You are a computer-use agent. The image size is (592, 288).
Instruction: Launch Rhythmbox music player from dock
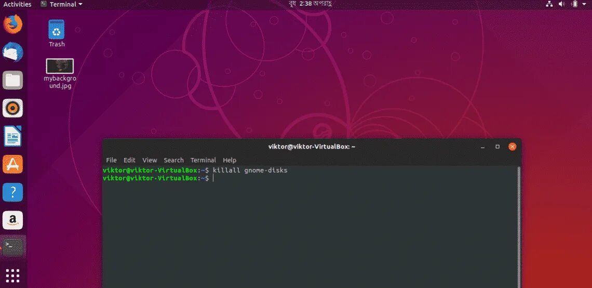tap(13, 109)
